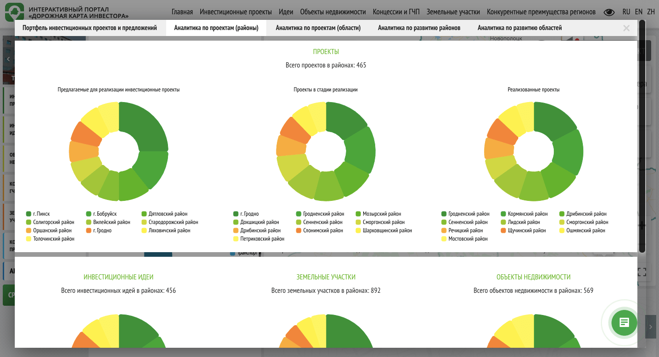Click the modal's vertical scrollbar

641,136
